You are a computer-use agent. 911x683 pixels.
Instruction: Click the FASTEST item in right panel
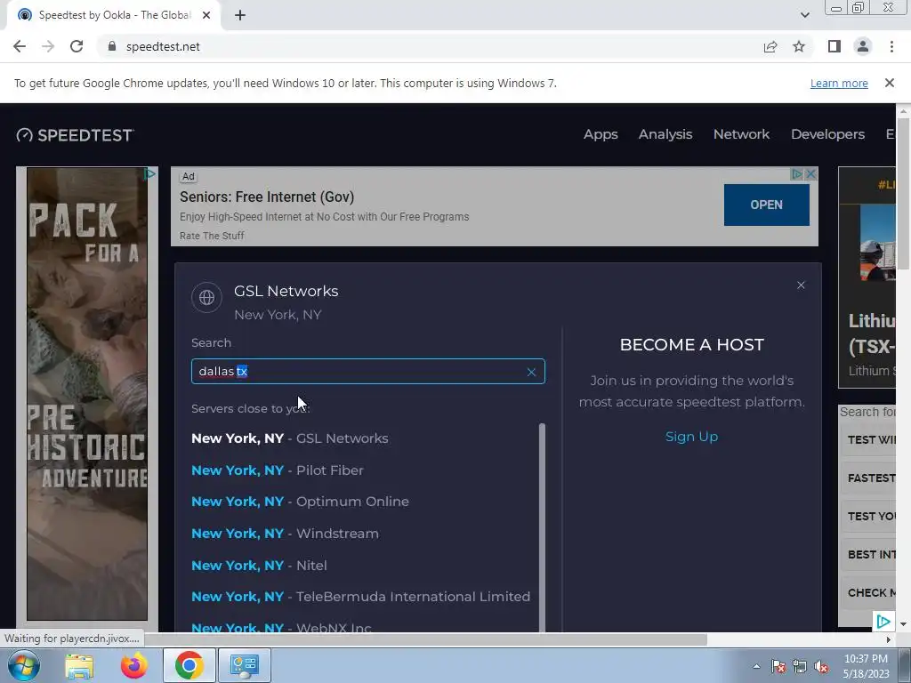[x=868, y=478]
